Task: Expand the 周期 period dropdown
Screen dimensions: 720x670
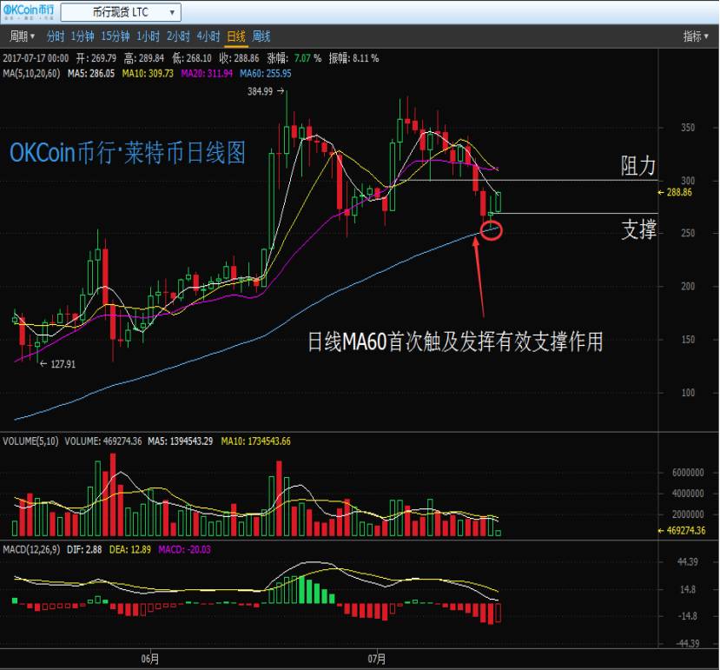Action: click(x=22, y=36)
